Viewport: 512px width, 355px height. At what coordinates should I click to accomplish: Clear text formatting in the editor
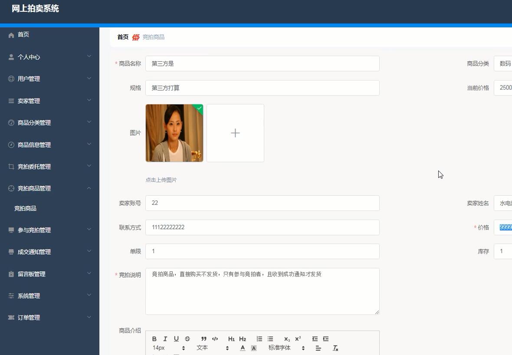pyautogui.click(x=335, y=348)
